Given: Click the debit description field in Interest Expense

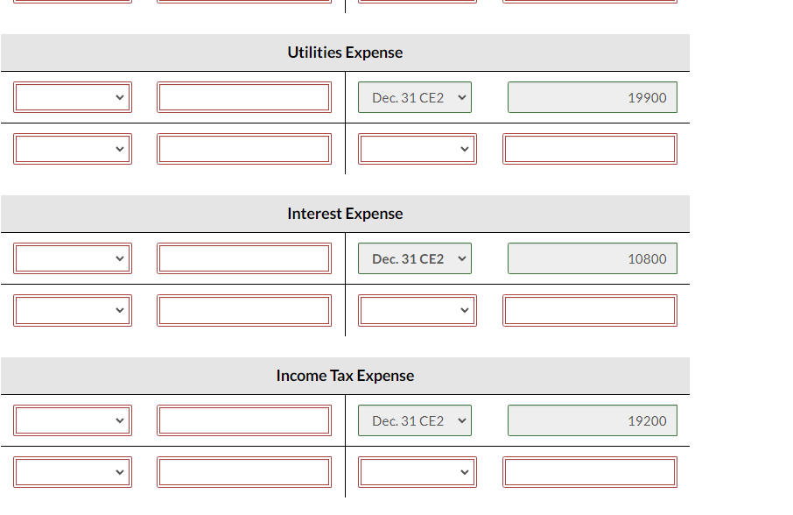Looking at the screenshot, I should pos(244,258).
